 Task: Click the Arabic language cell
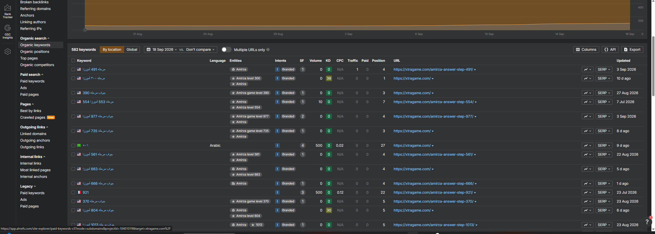pyautogui.click(x=215, y=145)
